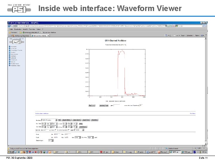Image resolution: width=215 pixels, height=161 pixels.
Task: Click the next button under the graph
Action: pos(107,106)
